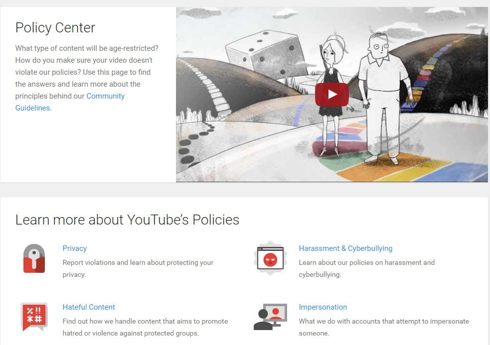The image size is (490, 345).
Task: Click Learn more about YouTube's Policies heading
Action: (x=127, y=220)
